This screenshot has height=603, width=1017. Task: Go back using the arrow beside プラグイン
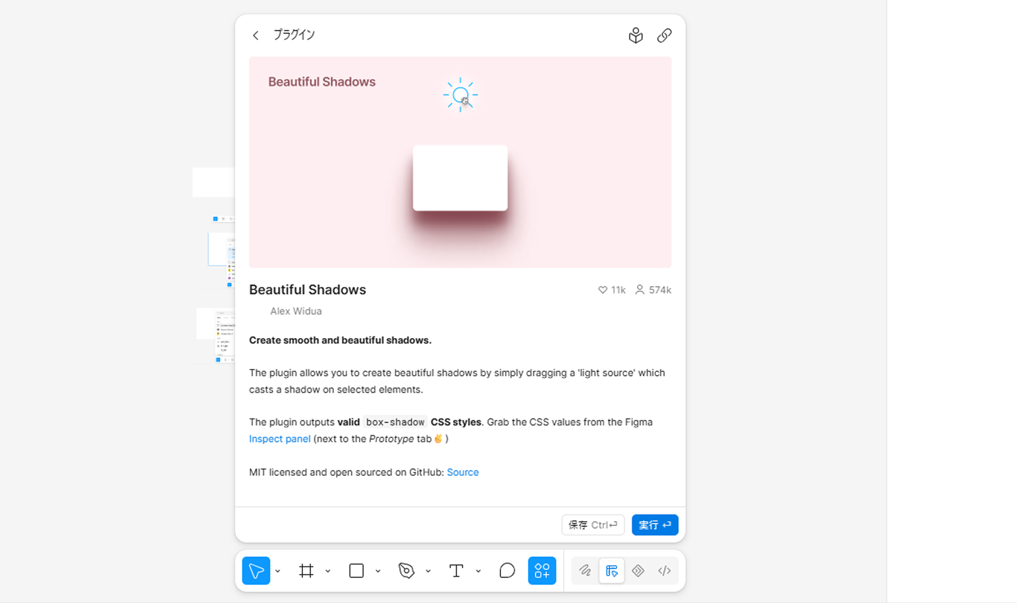(x=256, y=35)
